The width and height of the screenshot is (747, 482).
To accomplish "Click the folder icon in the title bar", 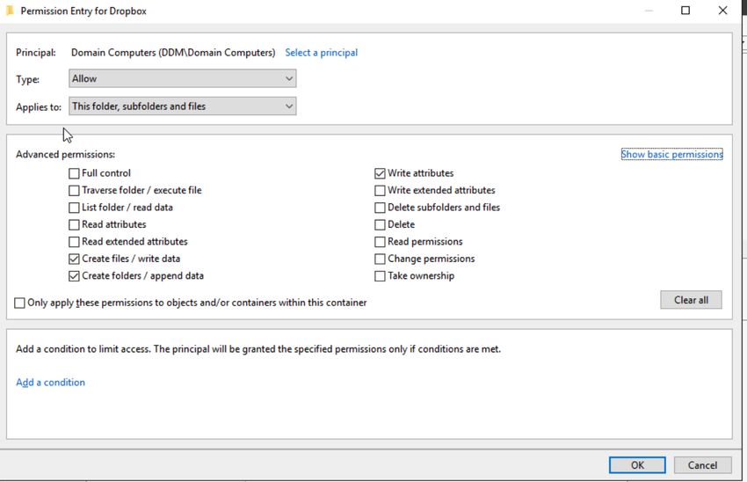I will (x=10, y=11).
